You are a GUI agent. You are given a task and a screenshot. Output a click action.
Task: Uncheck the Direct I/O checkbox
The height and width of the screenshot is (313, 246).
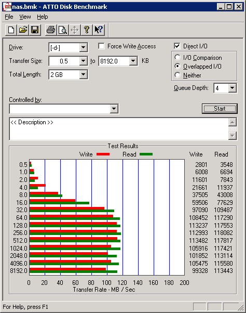[x=177, y=46]
